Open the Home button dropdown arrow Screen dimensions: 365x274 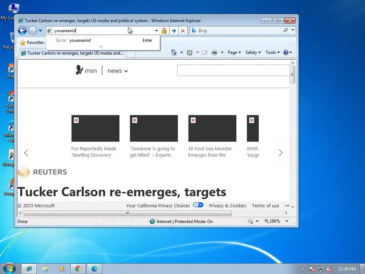[x=181, y=52]
